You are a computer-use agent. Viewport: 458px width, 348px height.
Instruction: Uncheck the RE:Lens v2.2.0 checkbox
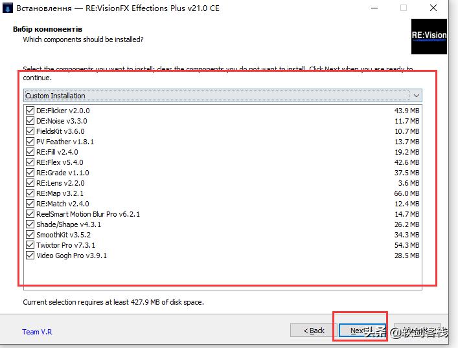tap(30, 183)
